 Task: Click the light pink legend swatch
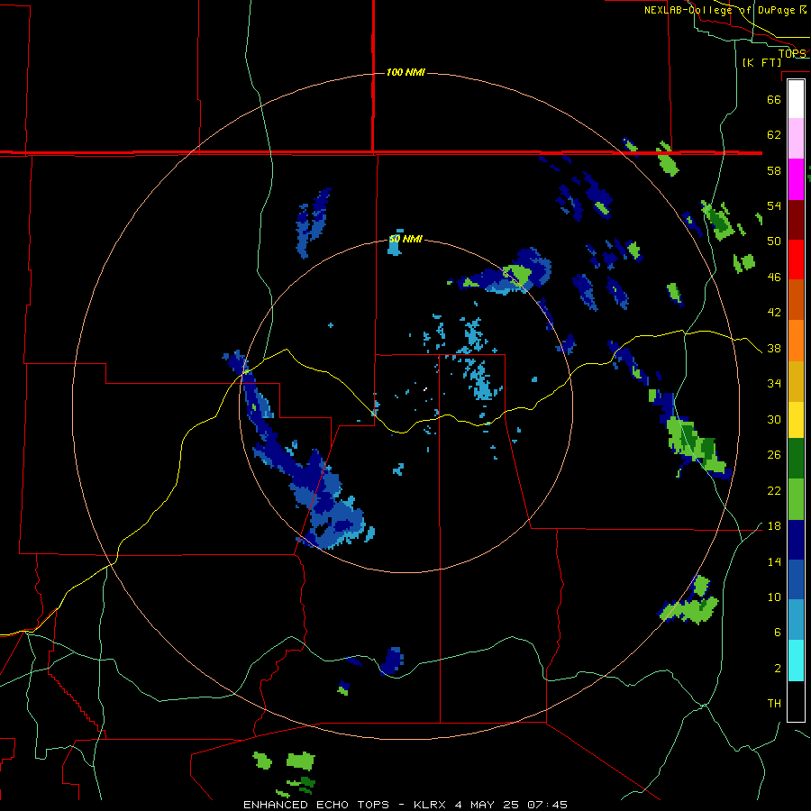[796, 139]
